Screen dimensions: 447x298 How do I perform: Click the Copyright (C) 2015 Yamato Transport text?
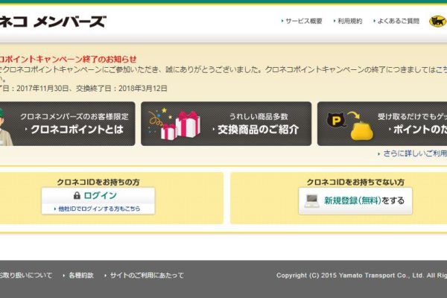pyautogui.click(x=361, y=276)
